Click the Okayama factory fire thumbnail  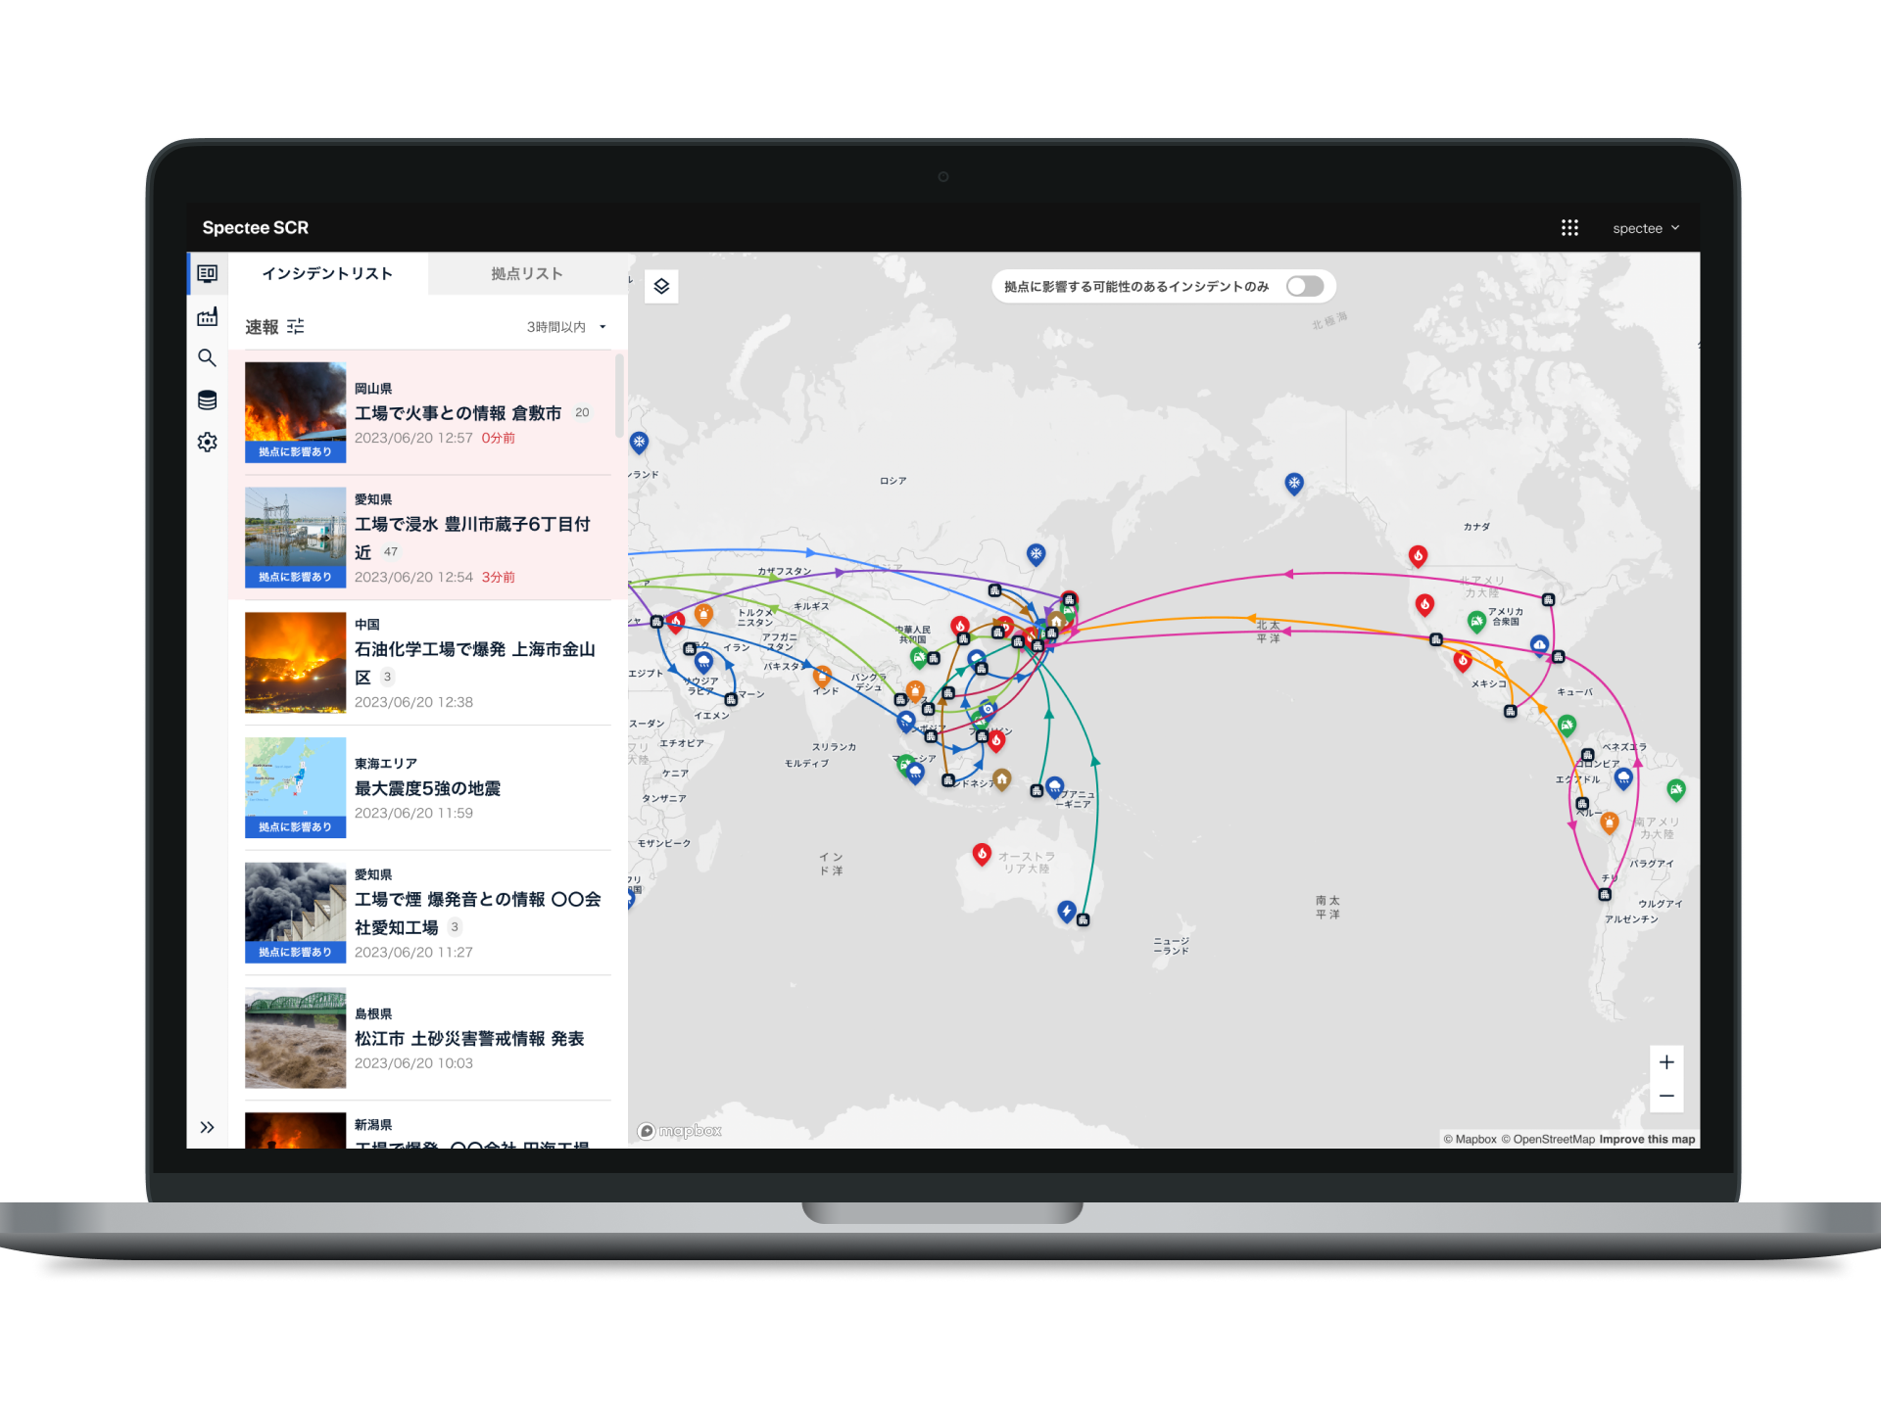tap(295, 411)
